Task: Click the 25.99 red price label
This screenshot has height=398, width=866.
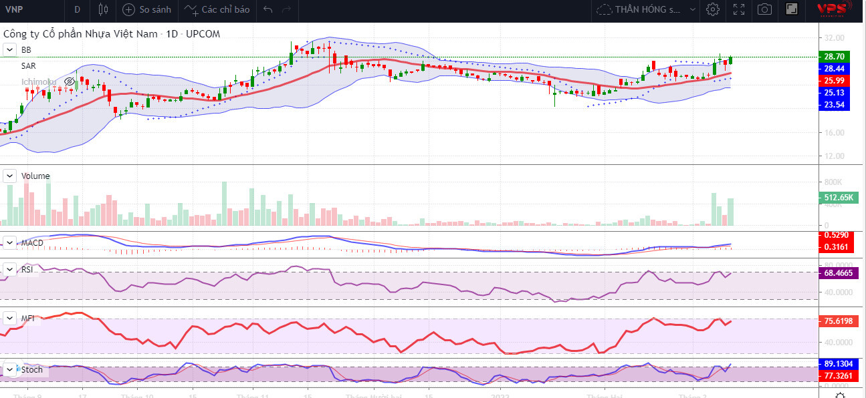Action: pyautogui.click(x=834, y=81)
